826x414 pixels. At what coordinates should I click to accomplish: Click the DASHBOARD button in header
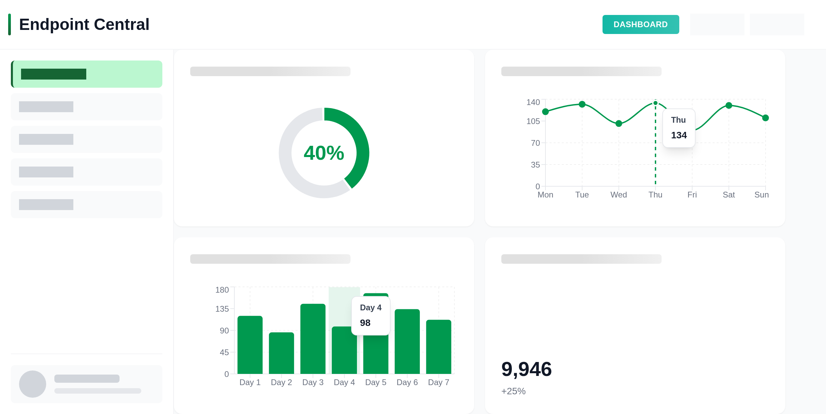(641, 24)
